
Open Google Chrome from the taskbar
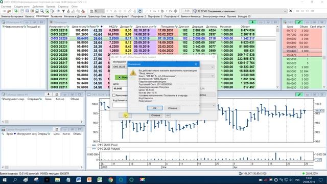coord(110,179)
